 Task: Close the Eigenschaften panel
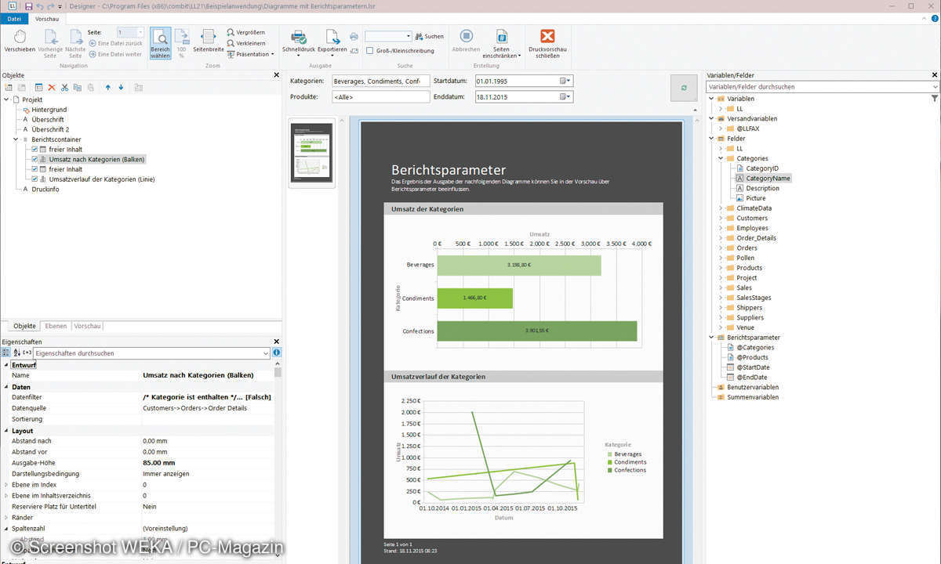276,342
